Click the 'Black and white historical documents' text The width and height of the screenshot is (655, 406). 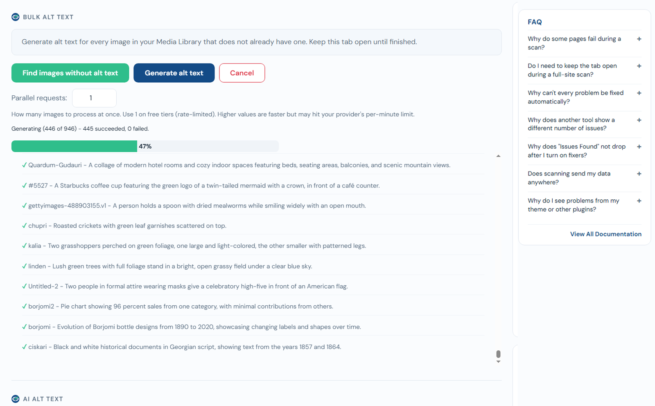(x=197, y=347)
